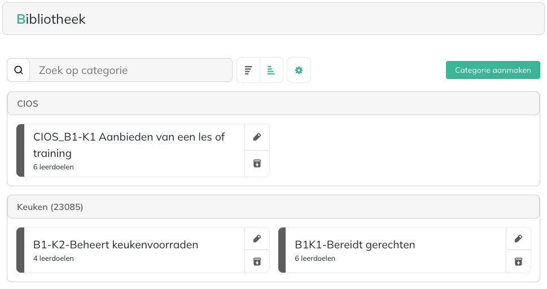Click the magnifying glass search icon
The height and width of the screenshot is (289, 547).
19,70
